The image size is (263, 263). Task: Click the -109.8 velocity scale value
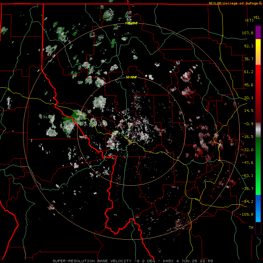click(246, 214)
